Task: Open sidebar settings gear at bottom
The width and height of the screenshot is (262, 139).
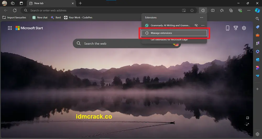Action: tap(258, 134)
